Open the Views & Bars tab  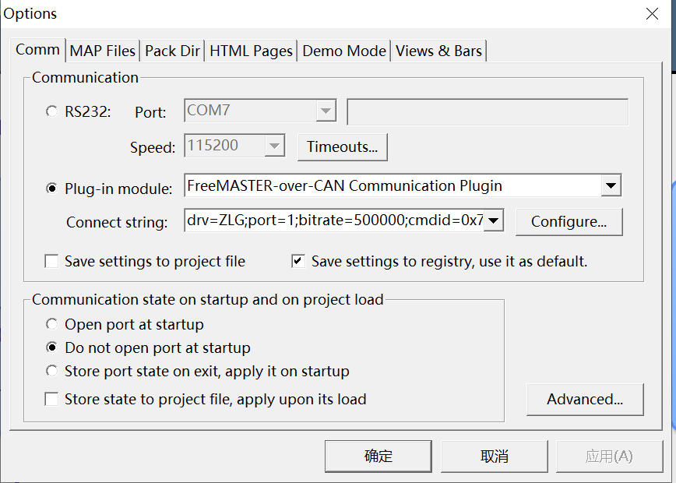pos(439,51)
